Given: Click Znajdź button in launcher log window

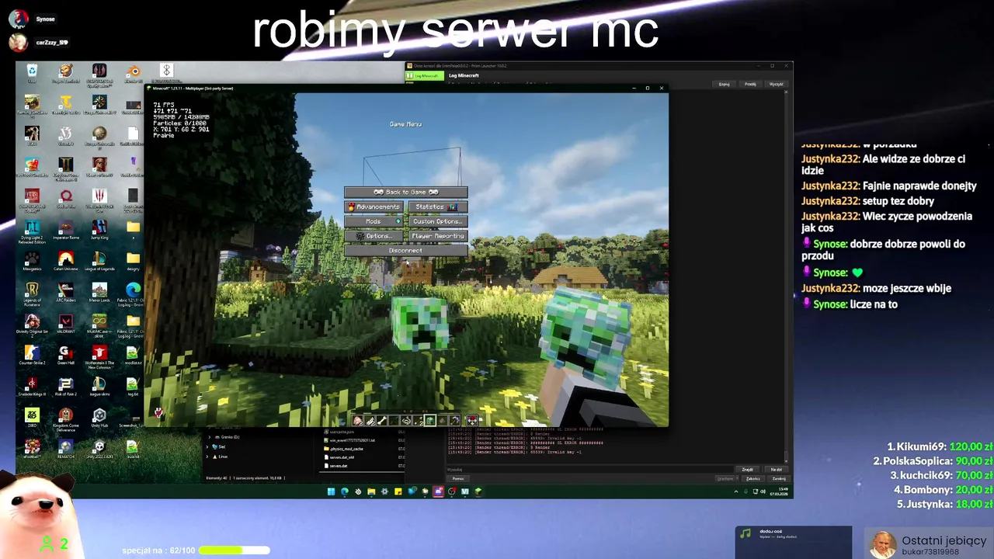Looking at the screenshot, I should tap(747, 469).
